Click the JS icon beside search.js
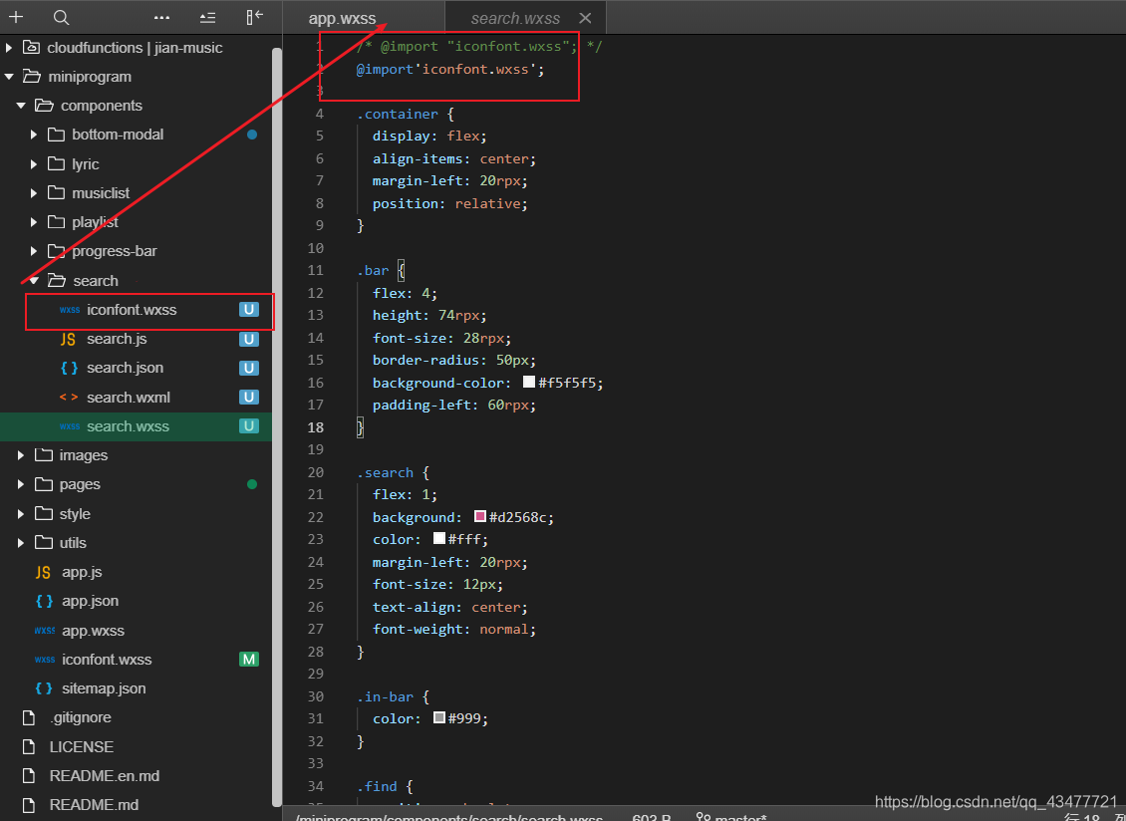1126x821 pixels. click(68, 339)
